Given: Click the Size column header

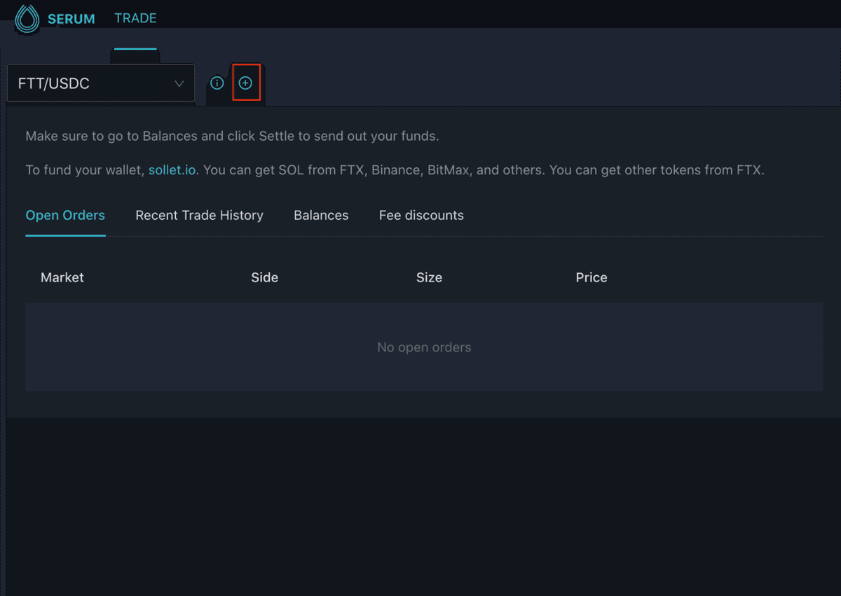Looking at the screenshot, I should 429,277.
